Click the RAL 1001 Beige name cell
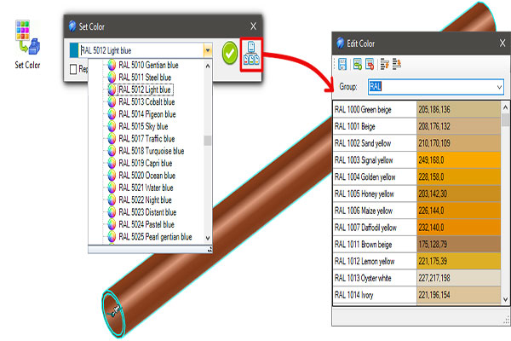Screen dimensions: 511x341 (375, 126)
